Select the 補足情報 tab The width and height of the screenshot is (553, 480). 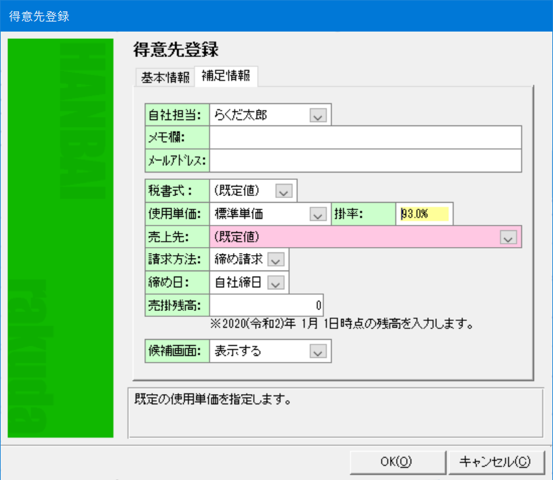(x=225, y=76)
